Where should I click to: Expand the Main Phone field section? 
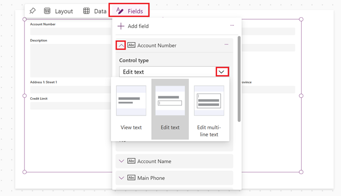(x=121, y=178)
